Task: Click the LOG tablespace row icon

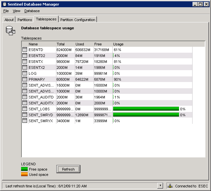Action: pos(25,73)
